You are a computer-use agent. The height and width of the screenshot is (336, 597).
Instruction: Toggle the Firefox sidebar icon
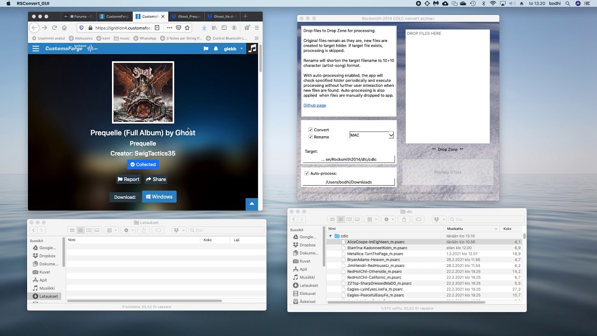[224, 28]
